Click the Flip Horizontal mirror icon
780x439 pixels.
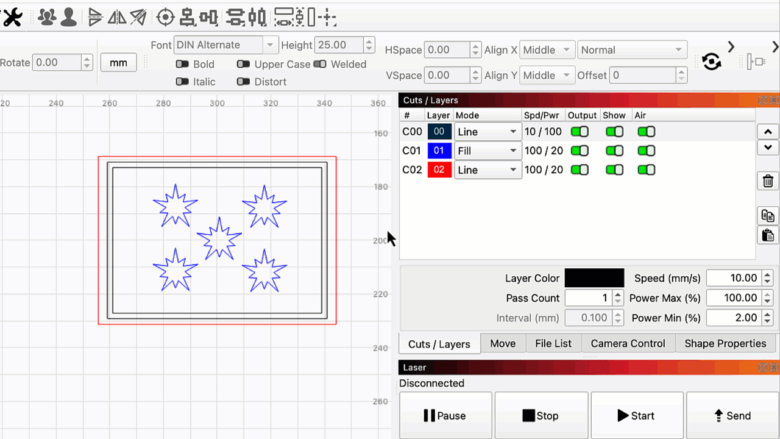[x=116, y=18]
